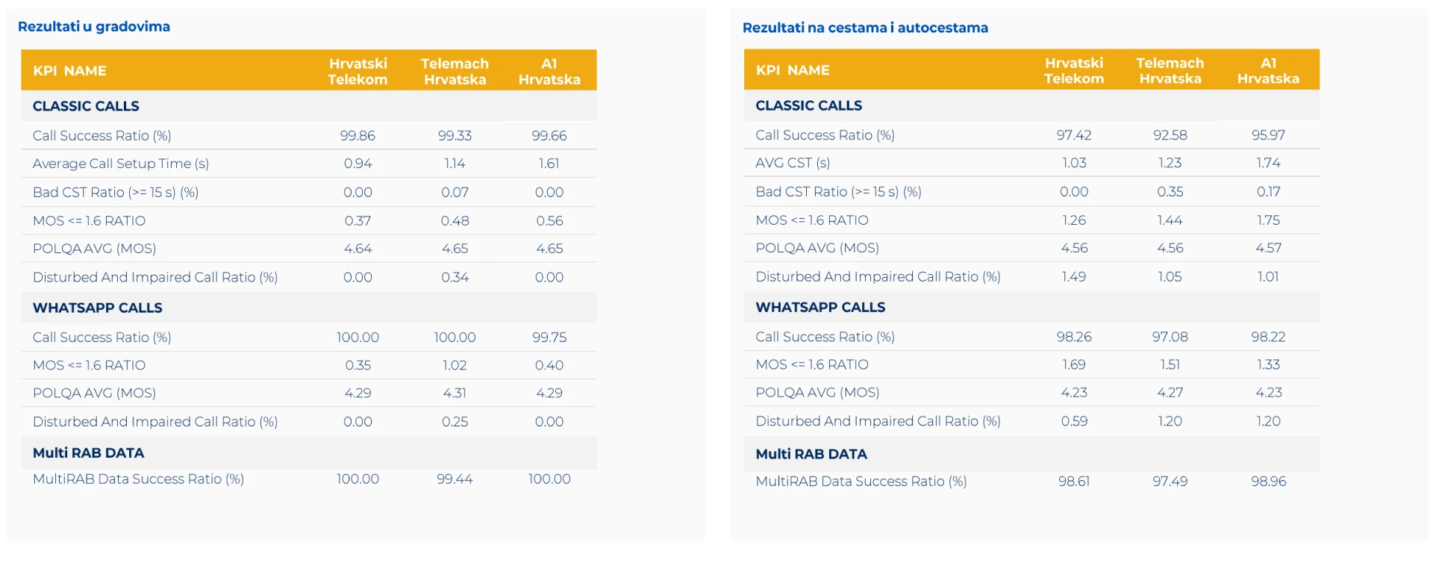
Task: Click the "AVG CST (s)" row label
Action: [x=793, y=163]
